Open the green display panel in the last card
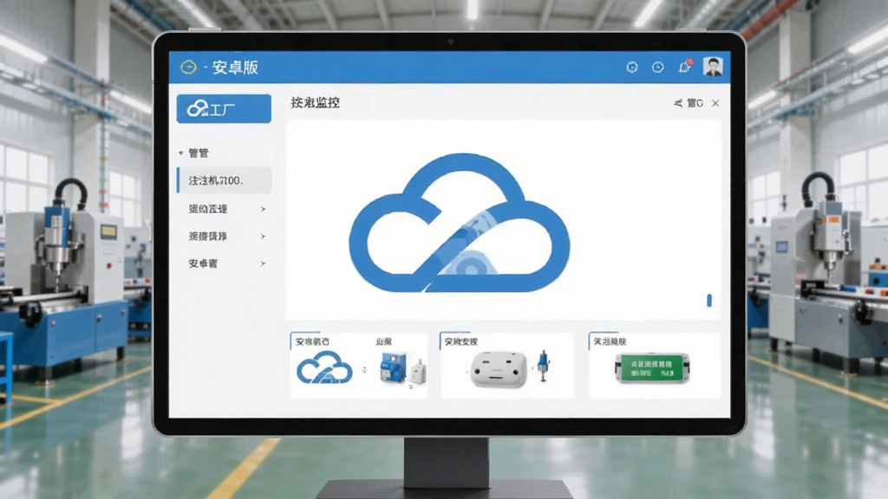Image resolution: width=888 pixels, height=499 pixels. click(x=652, y=367)
